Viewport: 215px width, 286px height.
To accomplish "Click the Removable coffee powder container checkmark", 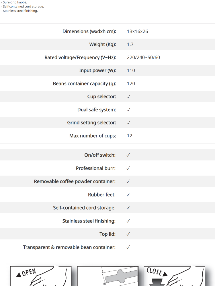I will 128,182.
